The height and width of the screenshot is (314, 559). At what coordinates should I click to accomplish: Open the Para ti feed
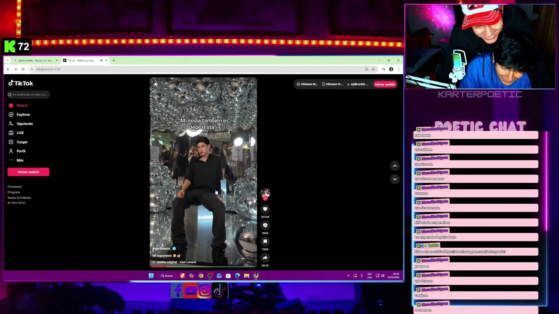click(x=18, y=105)
